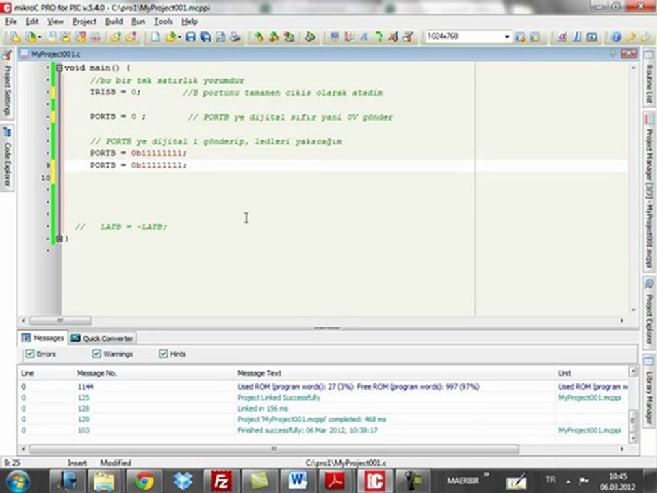Close the MyProject001.c editor tab
Image resolution: width=657 pixels, height=493 pixels.
[x=628, y=53]
